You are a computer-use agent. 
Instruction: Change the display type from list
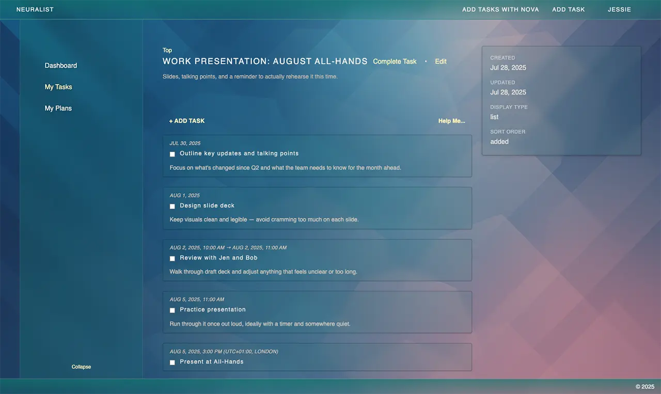click(494, 117)
